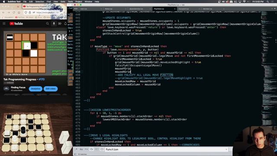Click the tab history back arrow
Image resolution: width=277 pixels, height=156 pixels.
[75, 9]
